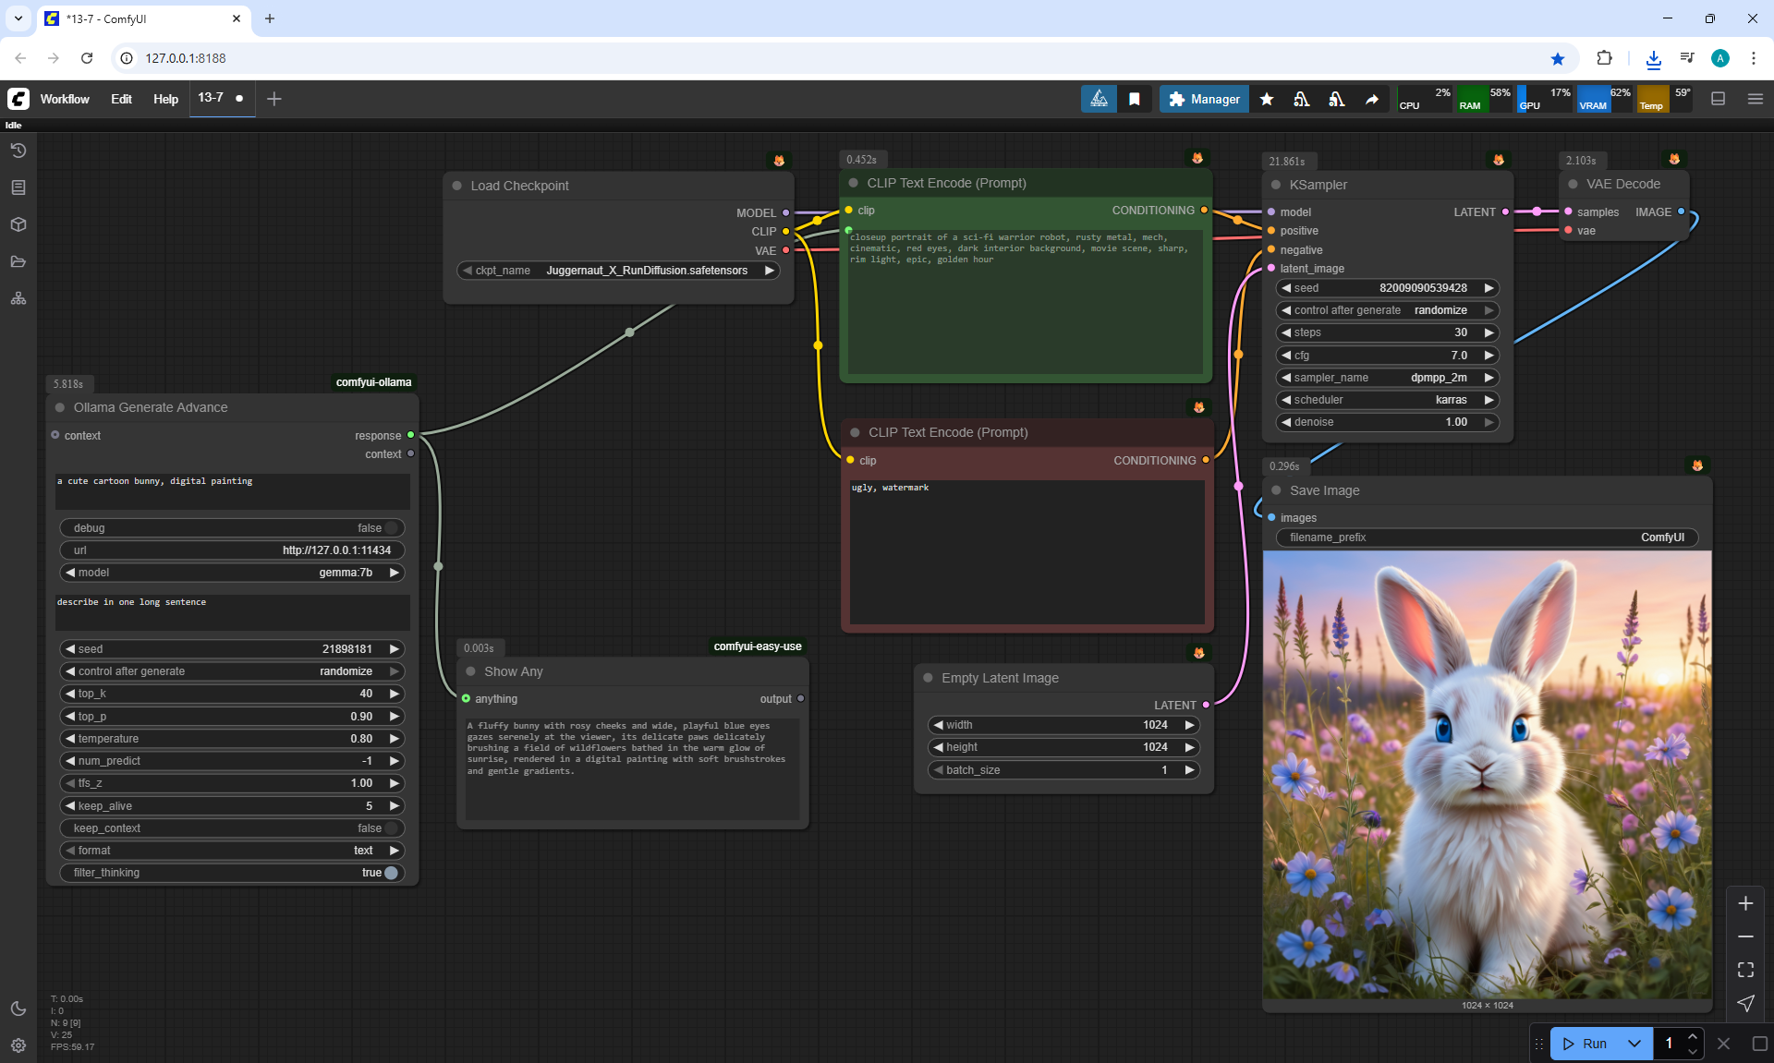Open the model library cube icon

point(18,224)
